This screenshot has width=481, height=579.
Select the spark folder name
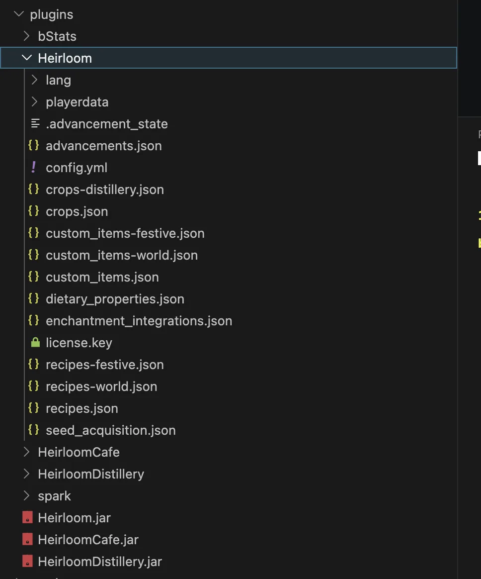[x=54, y=496]
